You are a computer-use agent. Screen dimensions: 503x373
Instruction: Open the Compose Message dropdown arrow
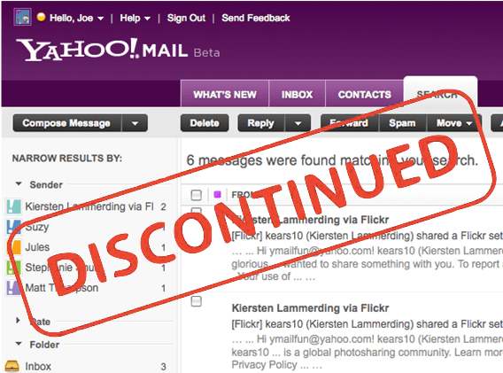point(135,123)
